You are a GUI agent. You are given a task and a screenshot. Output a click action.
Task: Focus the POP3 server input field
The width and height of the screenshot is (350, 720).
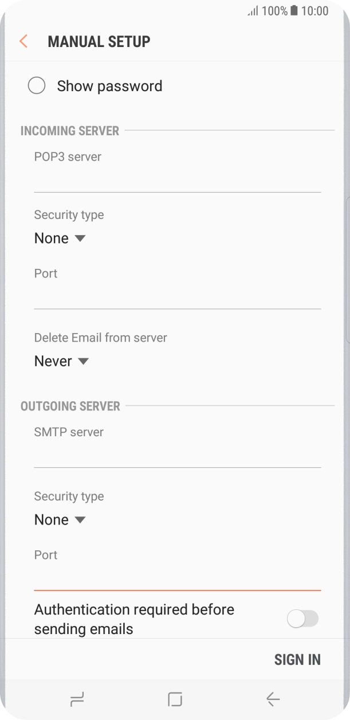tap(177, 180)
